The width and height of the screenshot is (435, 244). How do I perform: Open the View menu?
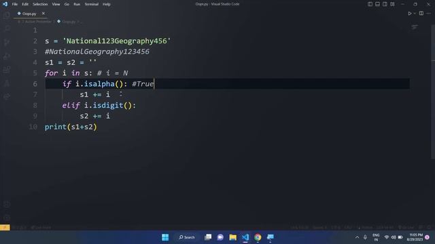point(56,4)
